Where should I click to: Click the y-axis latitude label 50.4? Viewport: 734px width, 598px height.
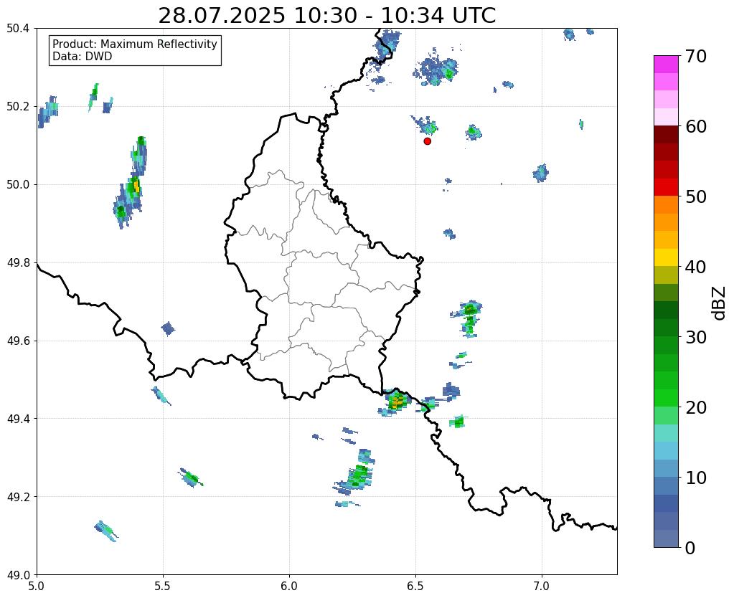[x=18, y=29]
